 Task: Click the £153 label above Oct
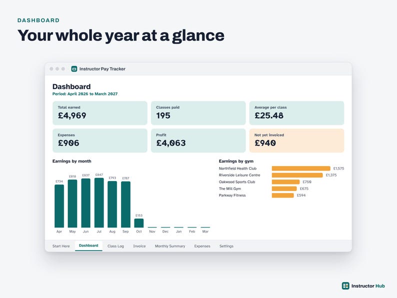pos(138,215)
